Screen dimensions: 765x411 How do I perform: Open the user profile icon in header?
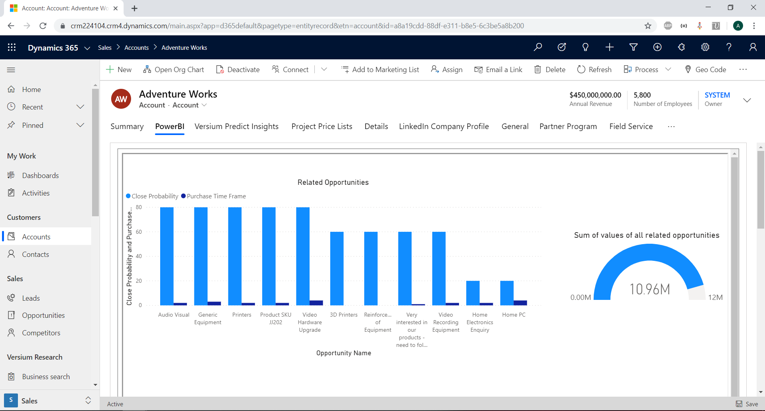click(x=753, y=47)
